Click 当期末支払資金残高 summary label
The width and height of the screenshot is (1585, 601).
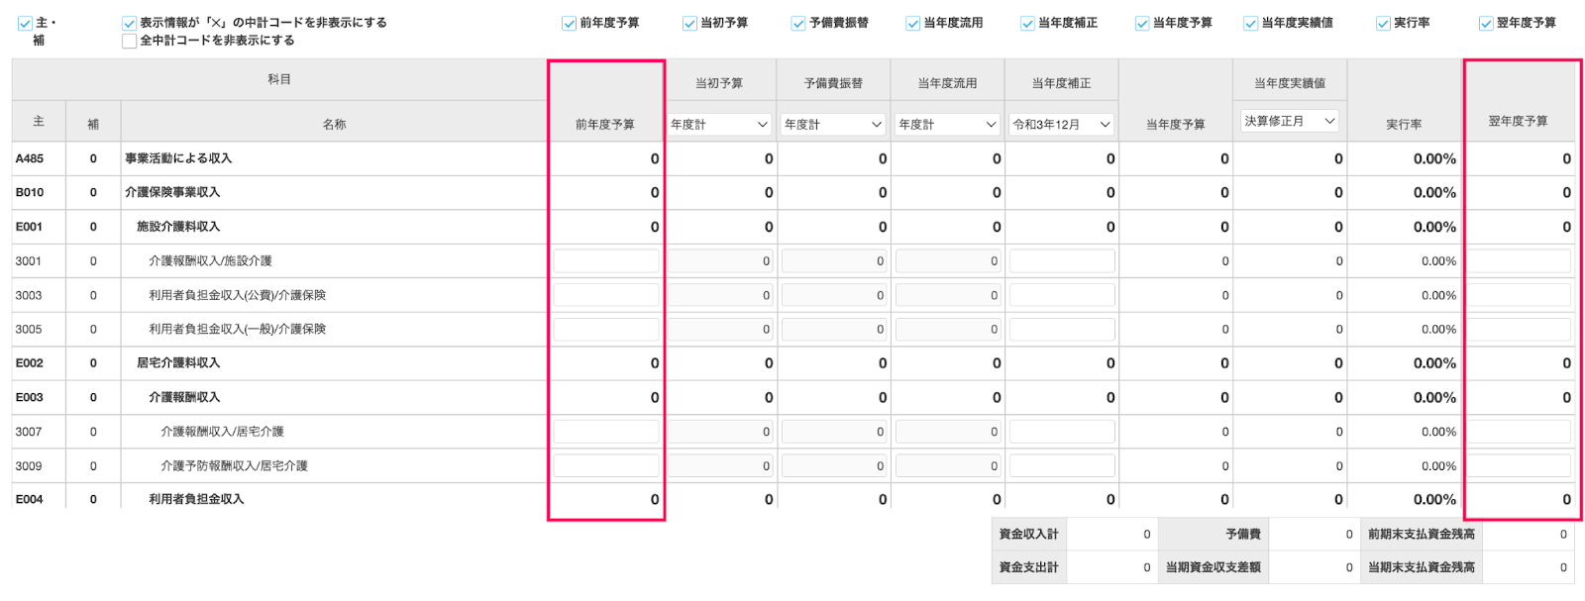pyautogui.click(x=1421, y=567)
